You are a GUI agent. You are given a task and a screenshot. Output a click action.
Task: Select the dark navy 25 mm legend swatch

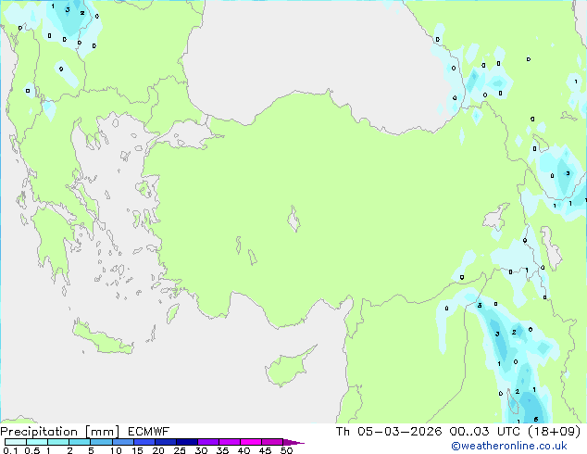click(187, 442)
